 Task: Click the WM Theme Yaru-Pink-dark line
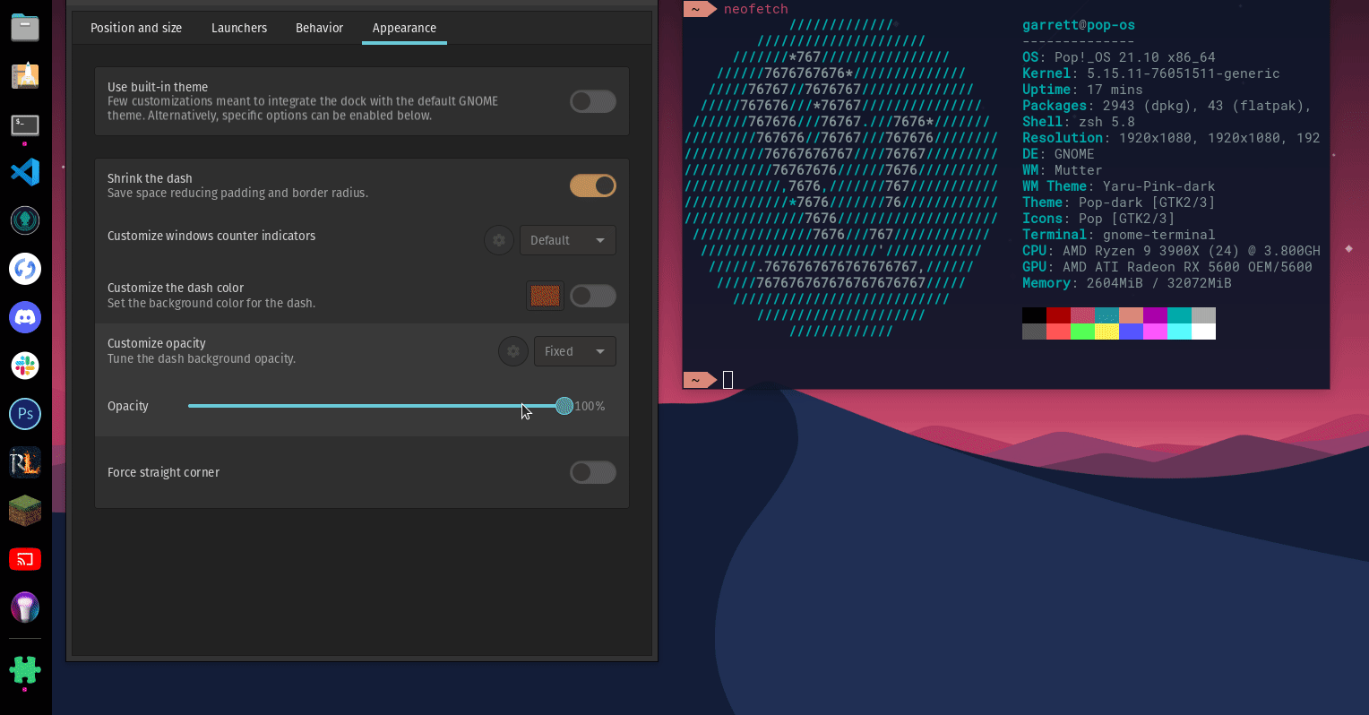click(x=1119, y=186)
